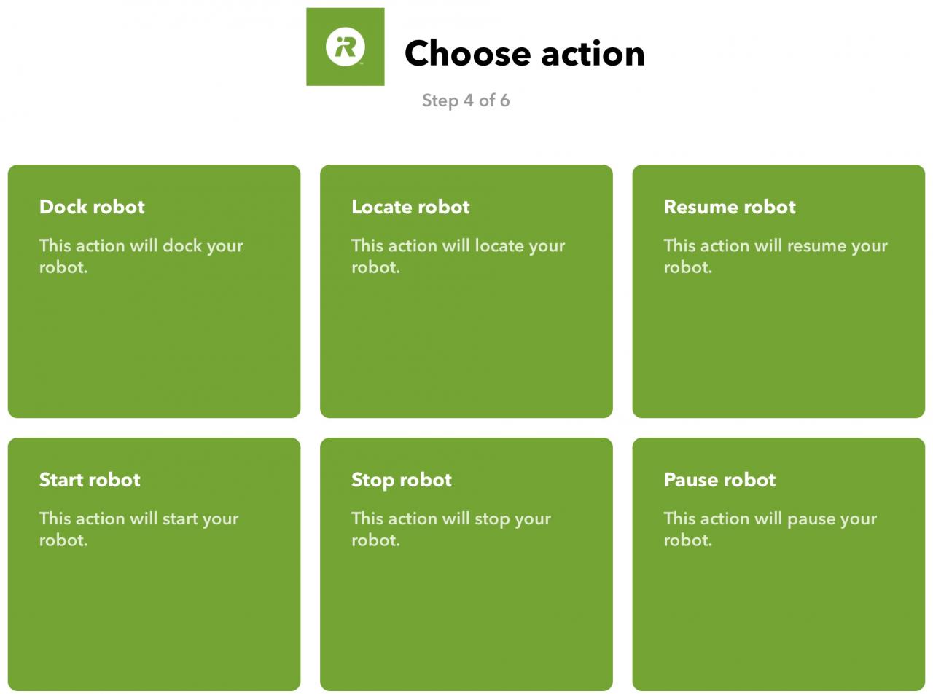Click the "Start robot" title text

click(x=90, y=480)
